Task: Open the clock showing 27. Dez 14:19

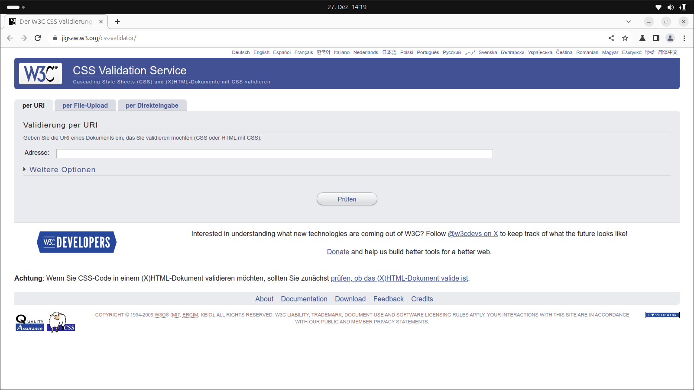Action: point(347,7)
